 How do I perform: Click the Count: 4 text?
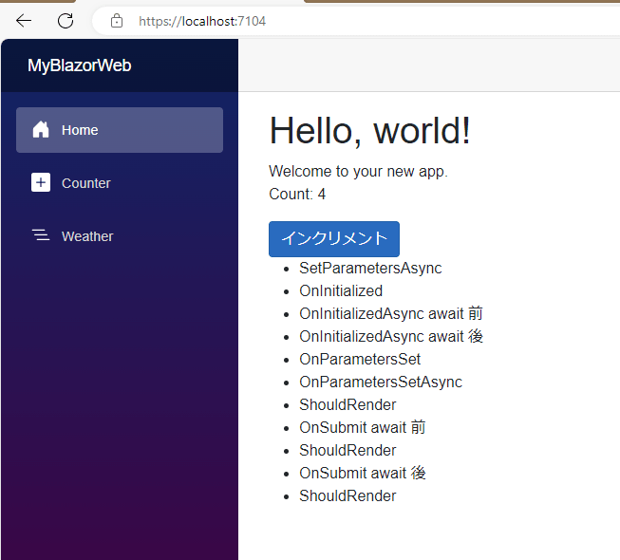tap(297, 194)
